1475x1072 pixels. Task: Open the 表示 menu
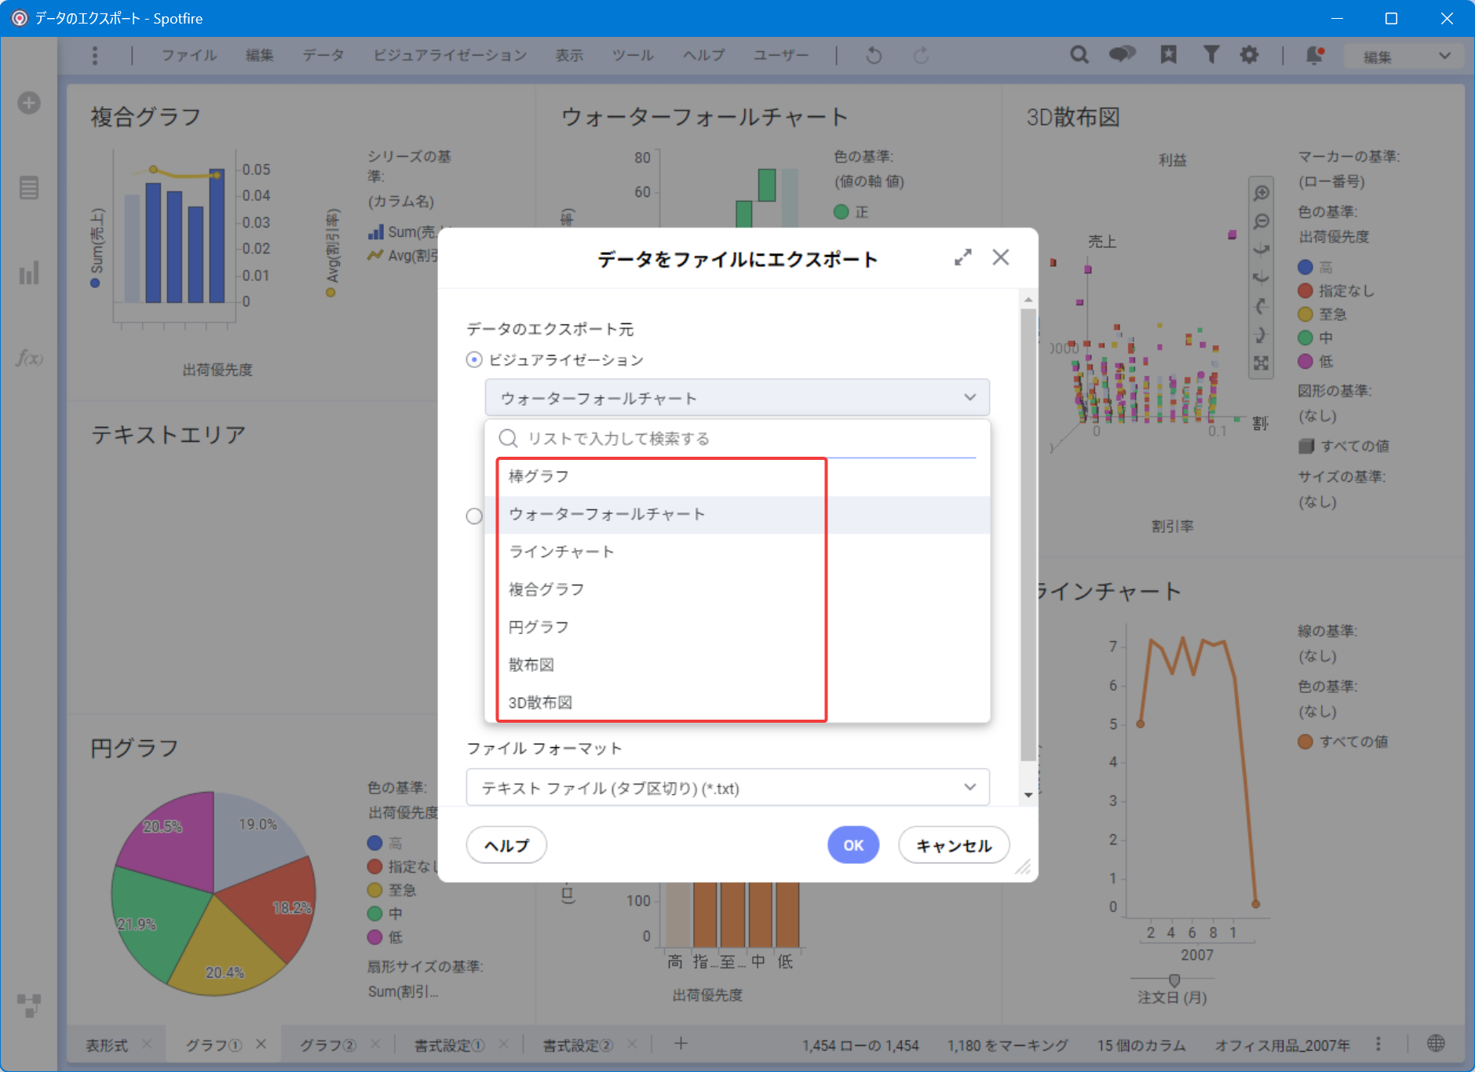coord(569,55)
